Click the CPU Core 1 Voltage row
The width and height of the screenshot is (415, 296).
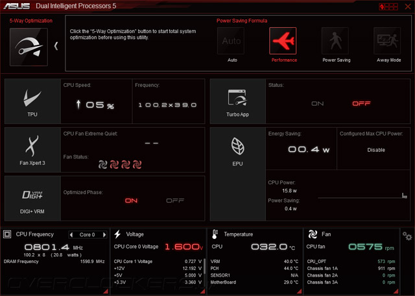(x=158, y=262)
